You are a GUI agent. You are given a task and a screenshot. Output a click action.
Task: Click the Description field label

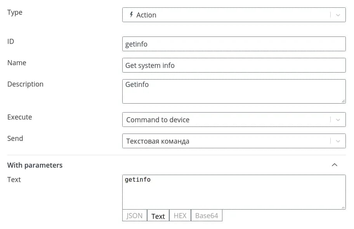click(25, 84)
